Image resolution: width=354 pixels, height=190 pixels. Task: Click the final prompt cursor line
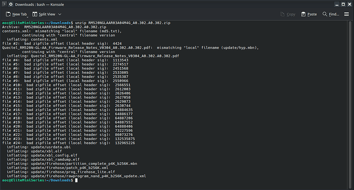click(40, 180)
